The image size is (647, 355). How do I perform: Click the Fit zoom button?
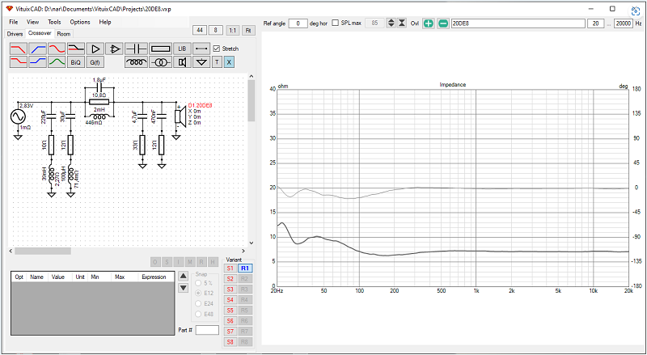(x=248, y=30)
